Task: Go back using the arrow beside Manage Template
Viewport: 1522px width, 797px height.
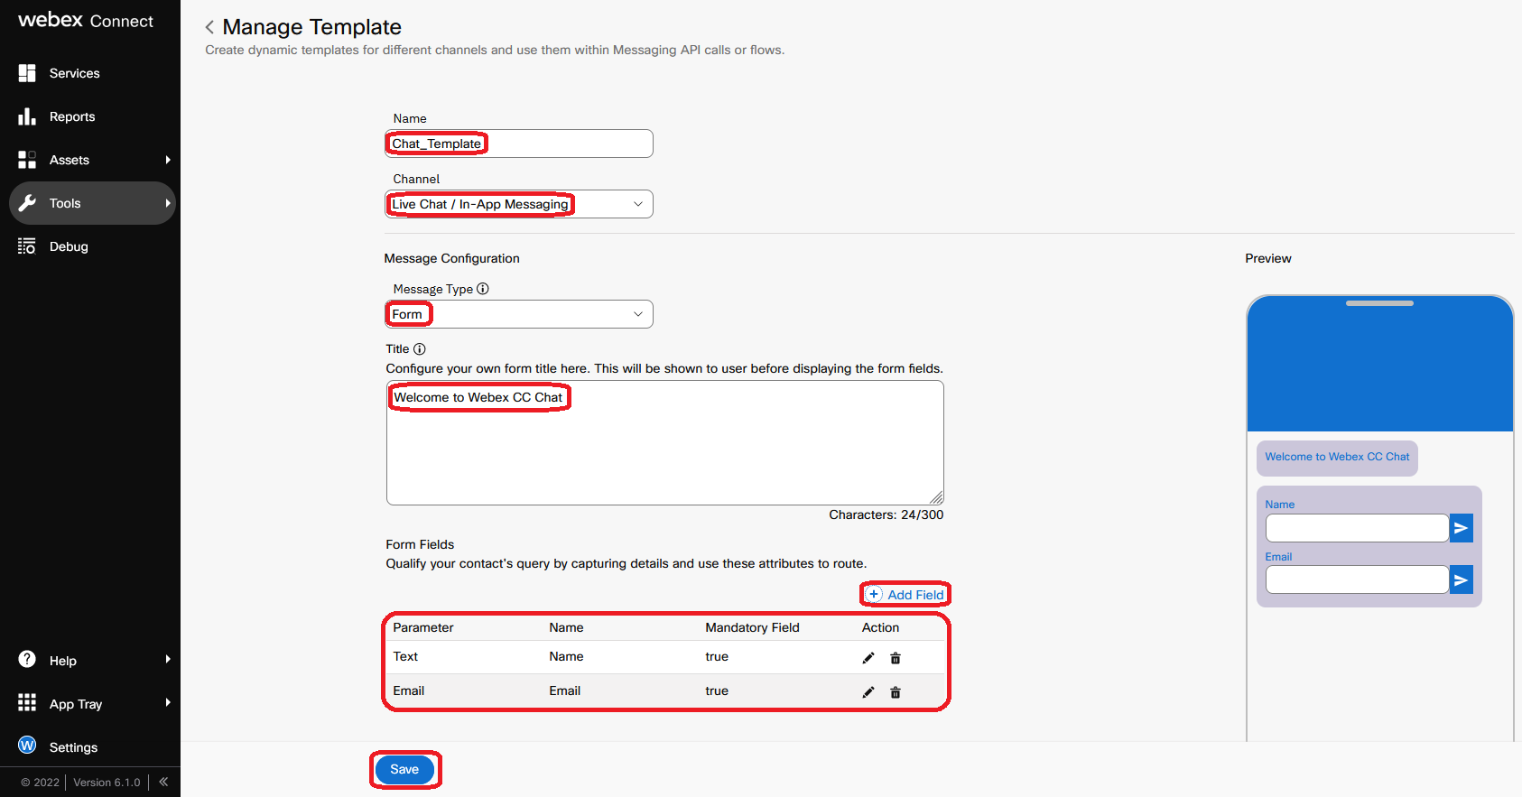Action: click(209, 27)
